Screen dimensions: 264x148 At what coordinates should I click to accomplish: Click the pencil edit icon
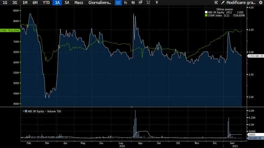click(x=222, y=3)
